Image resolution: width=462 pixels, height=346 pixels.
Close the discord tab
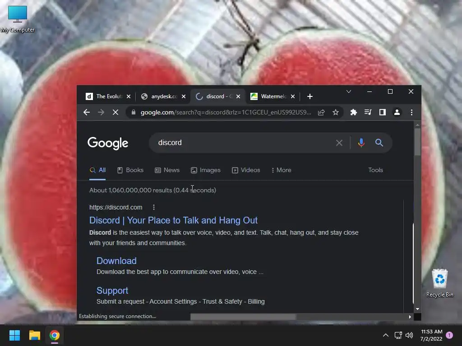[238, 96]
